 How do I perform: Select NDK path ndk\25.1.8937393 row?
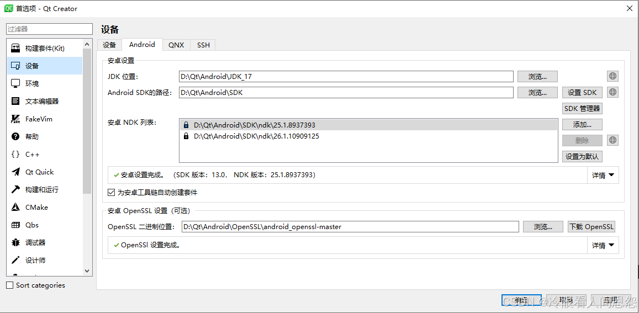click(368, 125)
